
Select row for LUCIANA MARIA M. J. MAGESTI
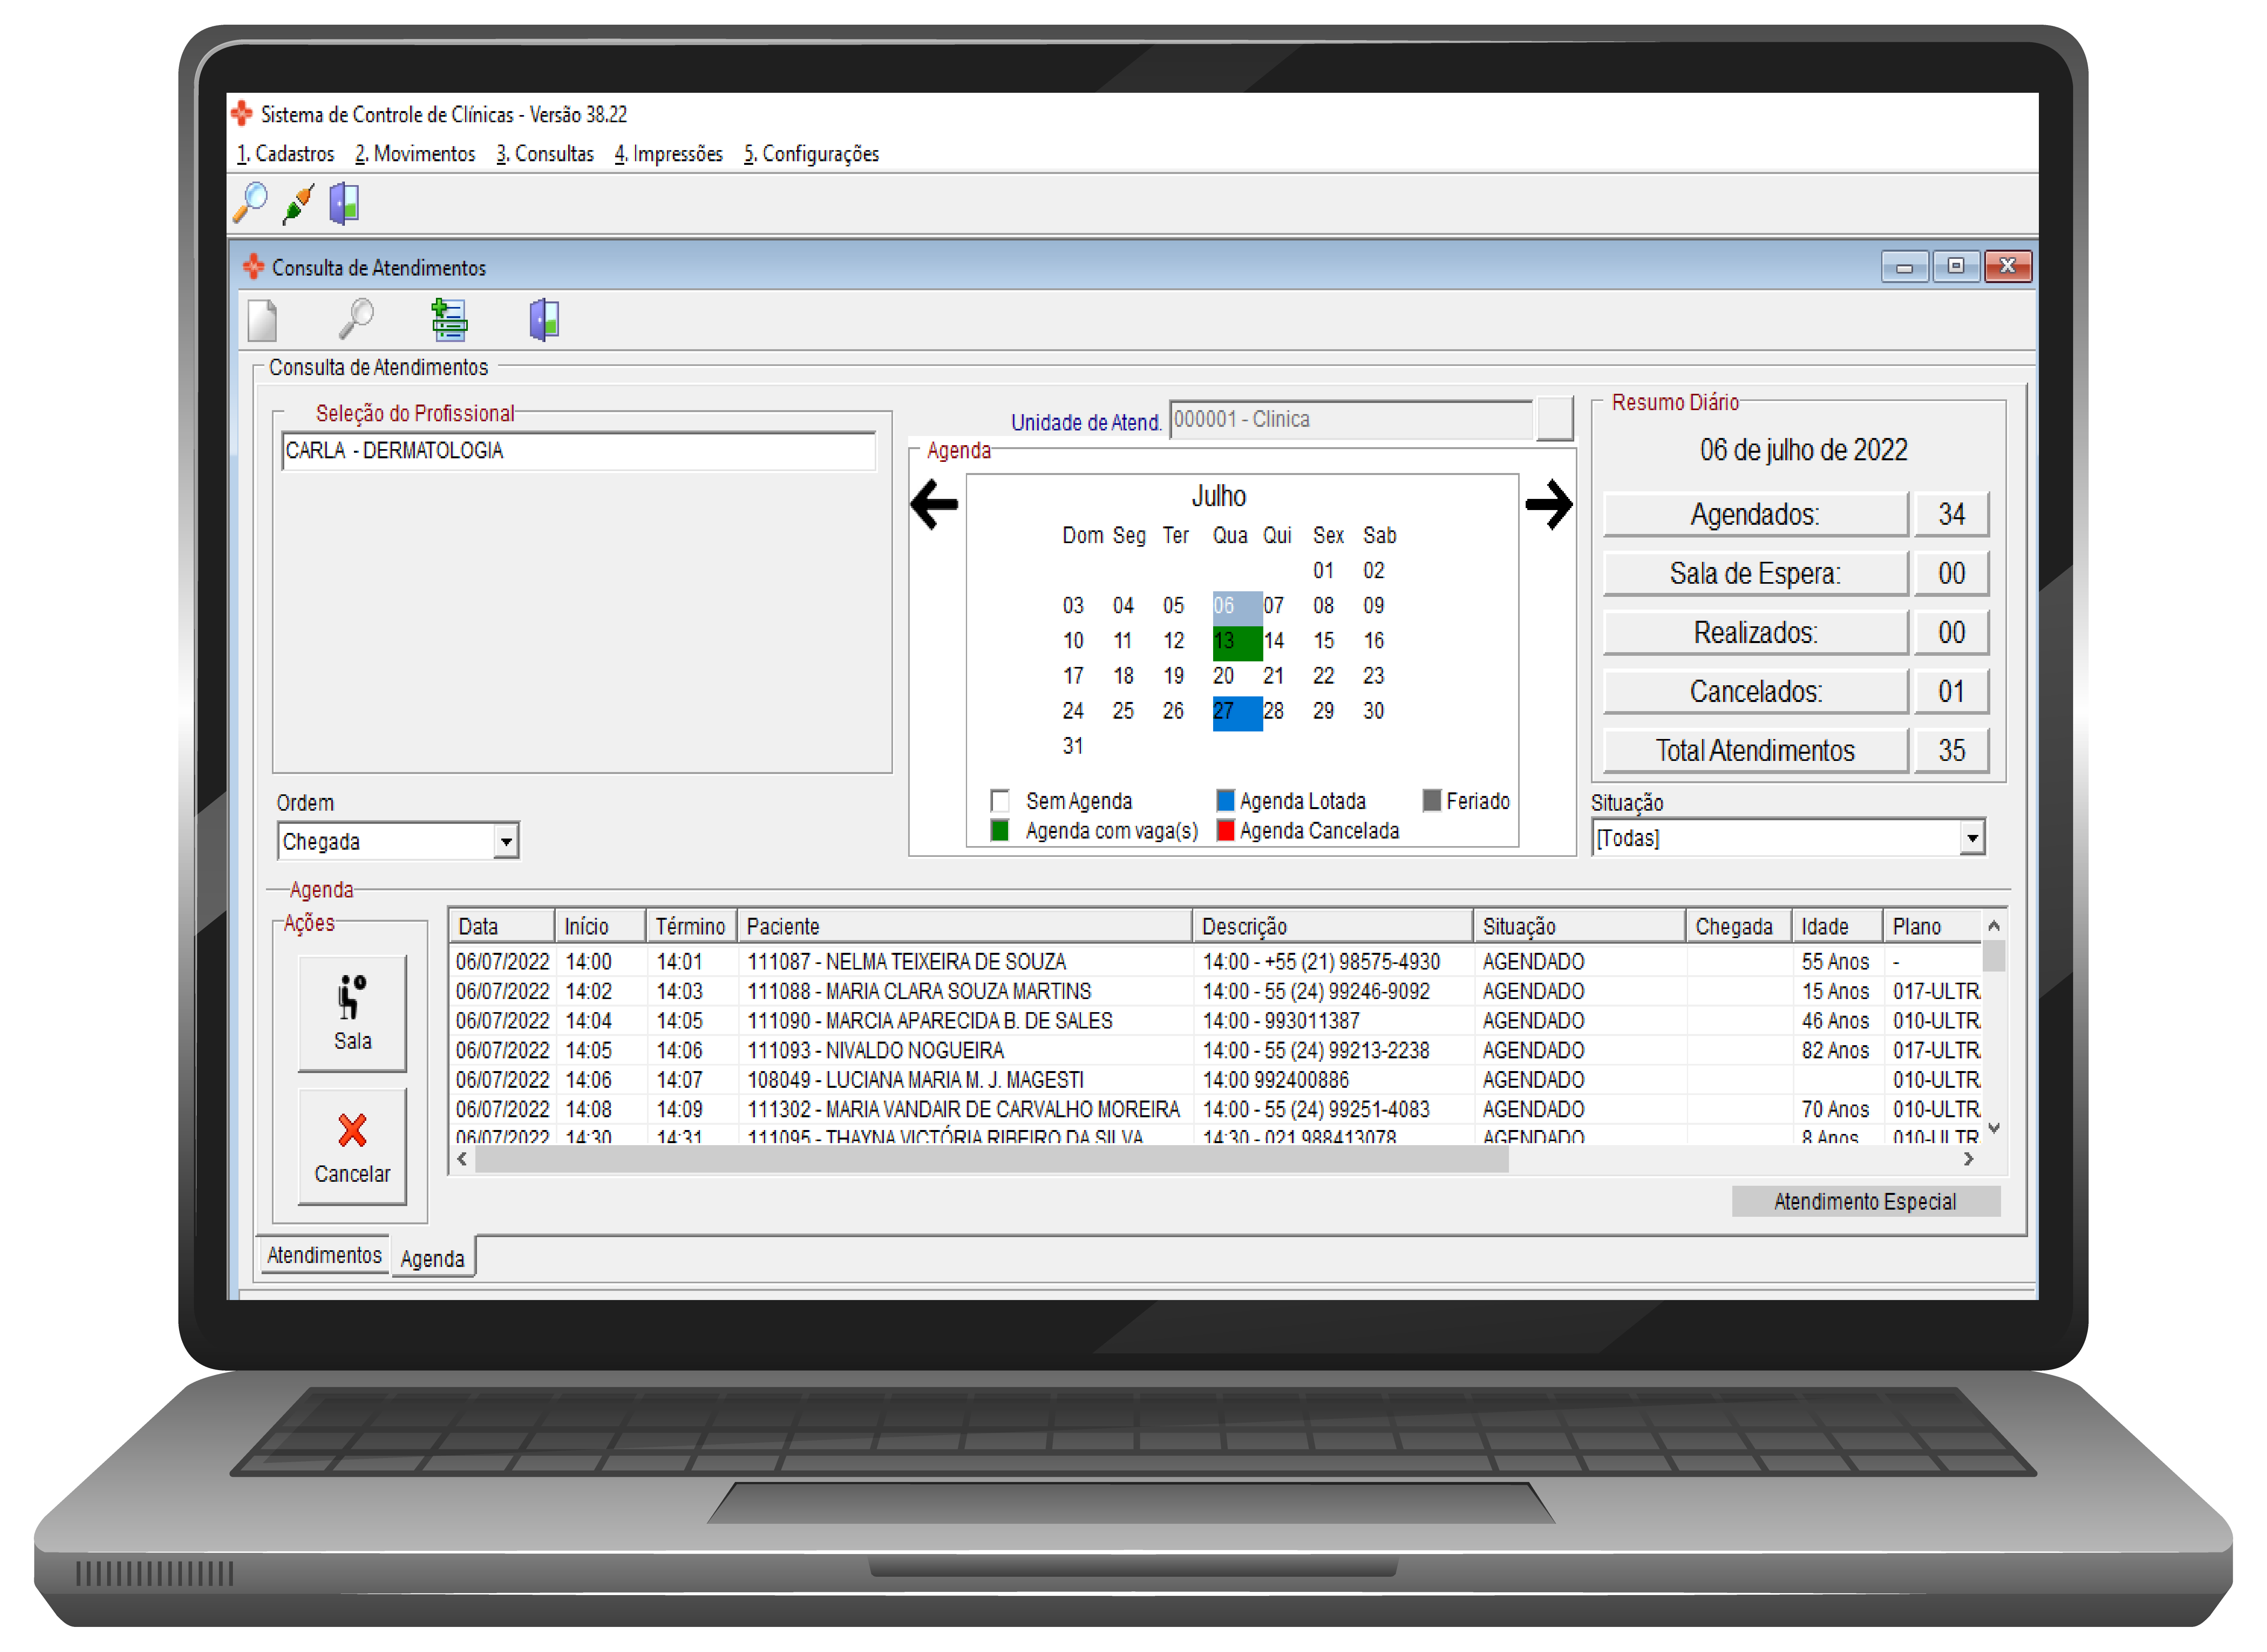coord(1216,1080)
